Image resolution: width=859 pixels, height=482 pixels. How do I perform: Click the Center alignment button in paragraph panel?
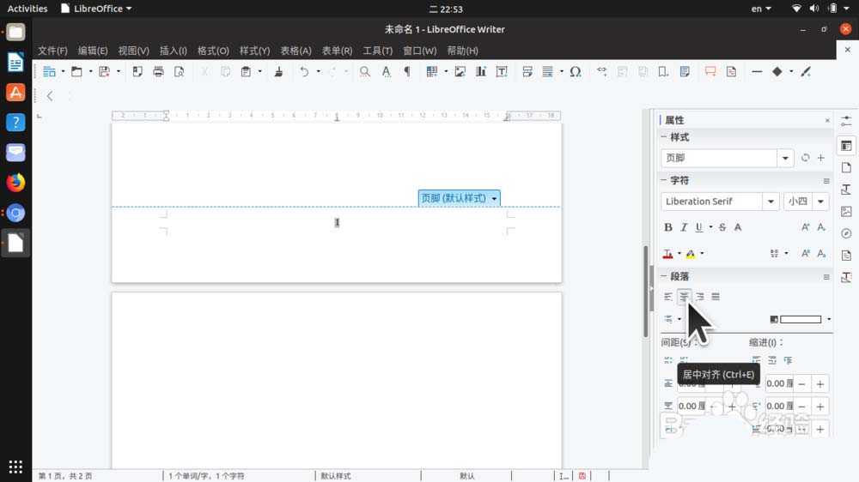(684, 297)
